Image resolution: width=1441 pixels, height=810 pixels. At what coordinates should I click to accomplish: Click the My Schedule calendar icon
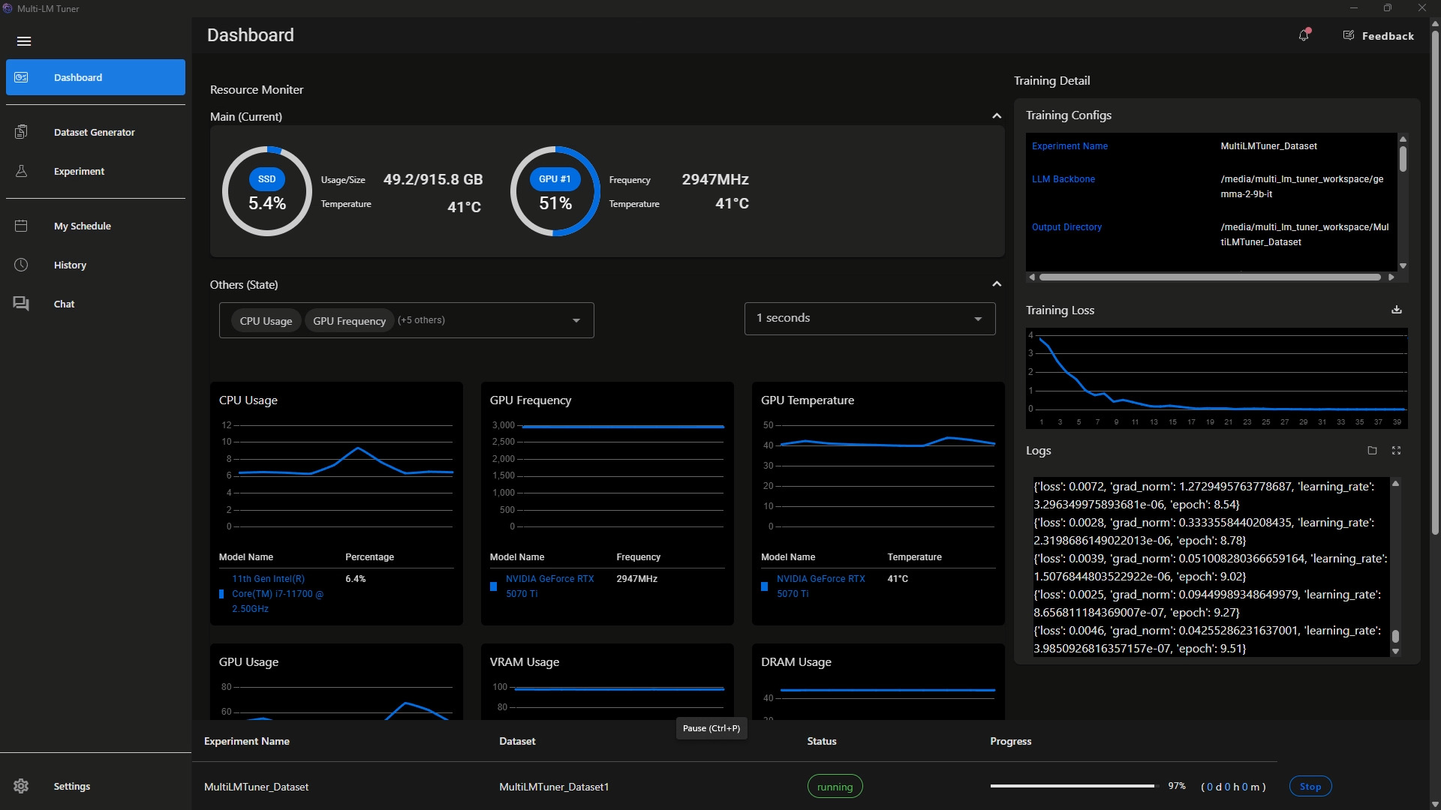(21, 226)
